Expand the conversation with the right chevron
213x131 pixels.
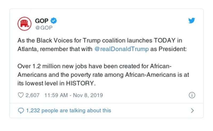(x=192, y=110)
